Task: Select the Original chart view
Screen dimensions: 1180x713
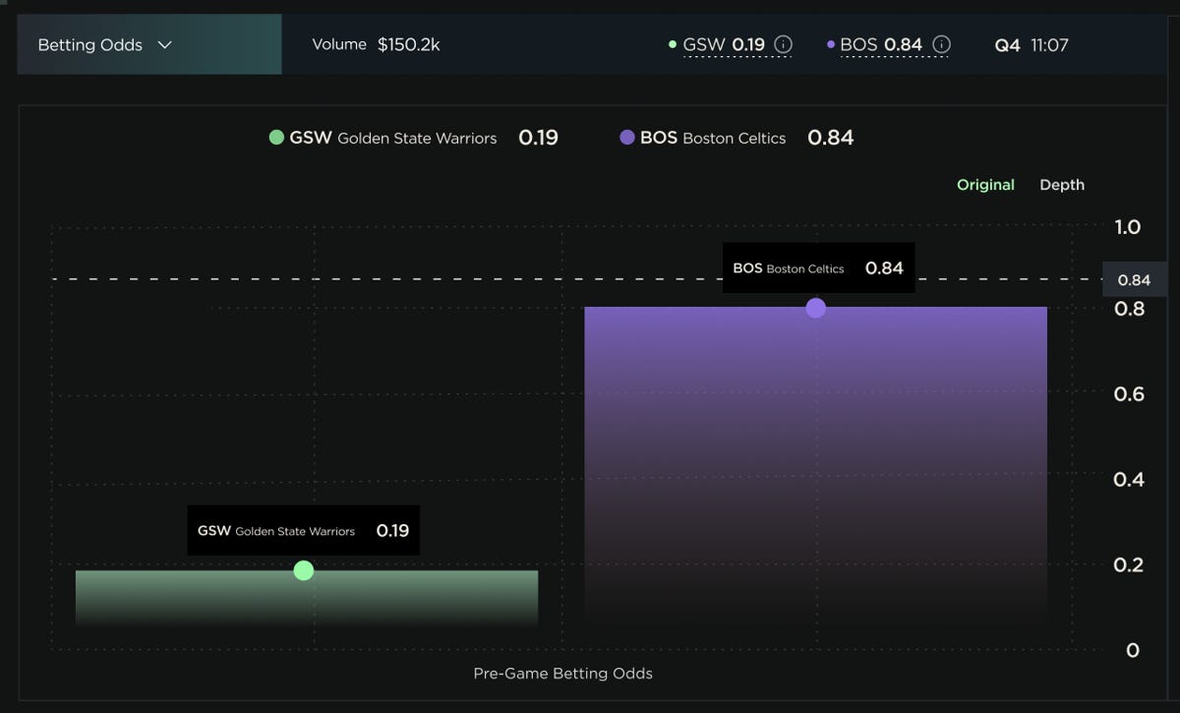Action: click(985, 185)
